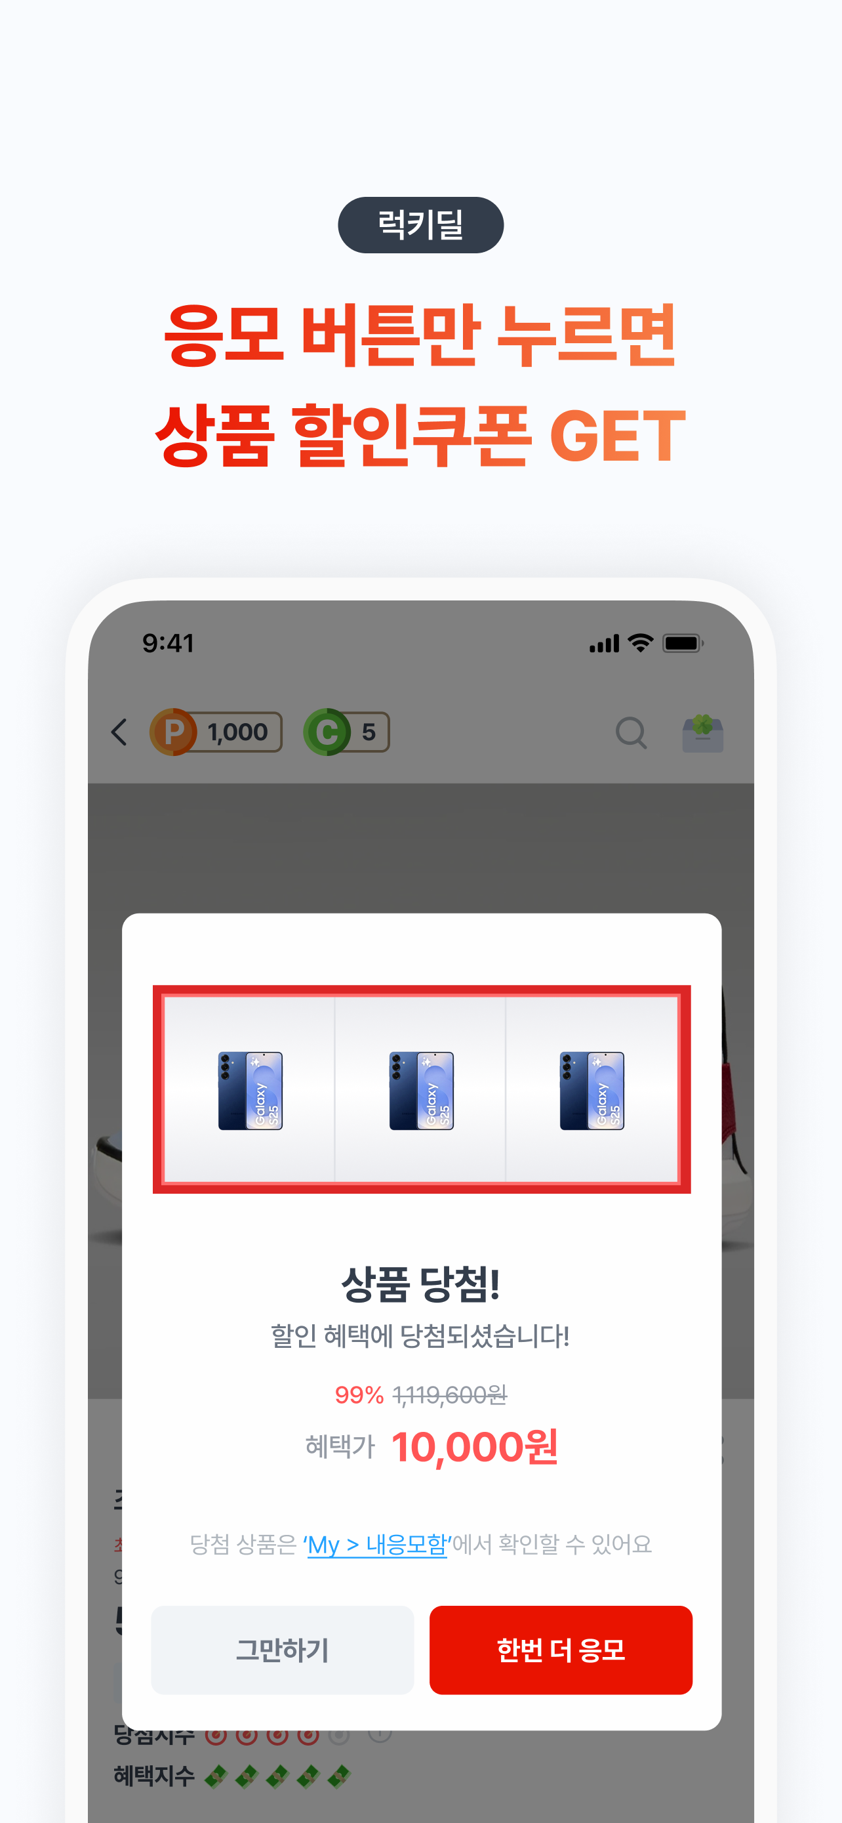Tap the 9:41 clock in status bar
The height and width of the screenshot is (1823, 842).
[169, 643]
